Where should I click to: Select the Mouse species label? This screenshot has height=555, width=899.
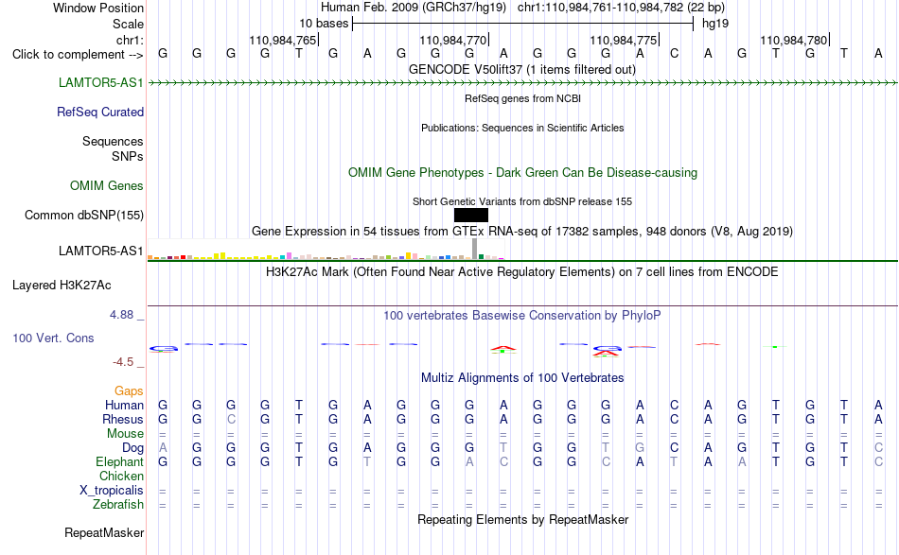pyautogui.click(x=126, y=434)
